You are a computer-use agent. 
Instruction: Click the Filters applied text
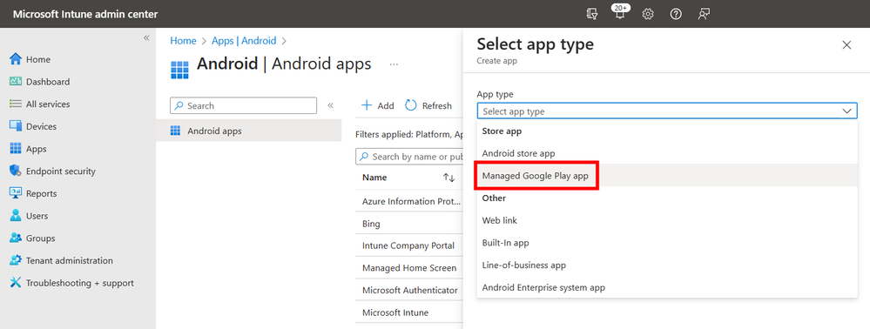(409, 134)
